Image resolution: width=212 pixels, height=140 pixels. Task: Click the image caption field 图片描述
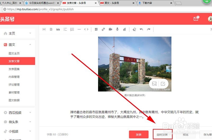point(135,95)
